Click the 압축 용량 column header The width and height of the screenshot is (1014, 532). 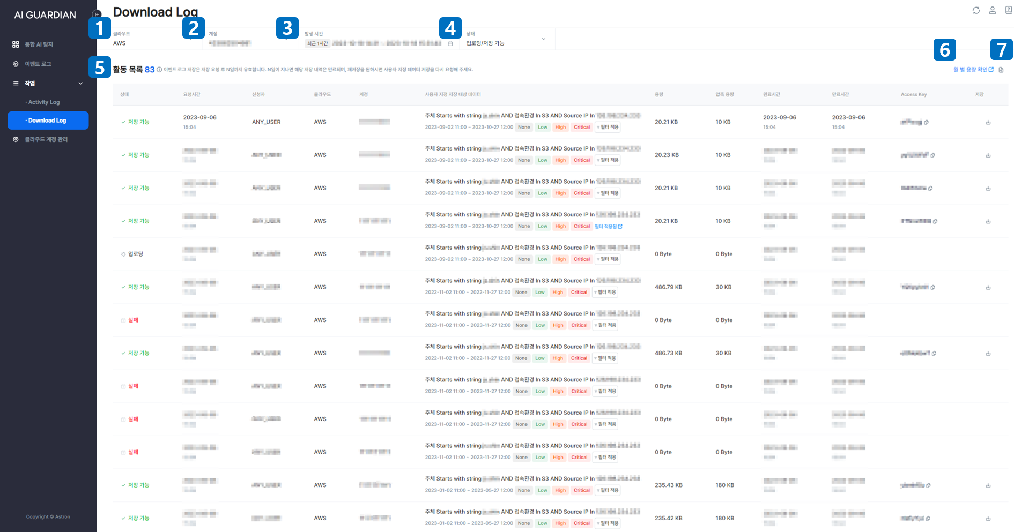[724, 94]
